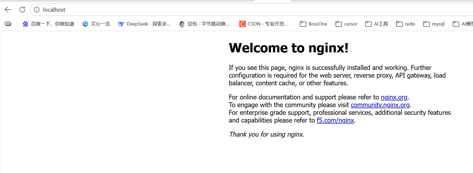Expand the cursor bookmark folder
The height and width of the screenshot is (173, 473).
[346, 24]
